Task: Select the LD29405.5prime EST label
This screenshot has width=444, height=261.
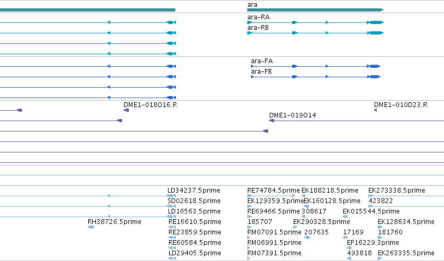Action: pos(195,253)
